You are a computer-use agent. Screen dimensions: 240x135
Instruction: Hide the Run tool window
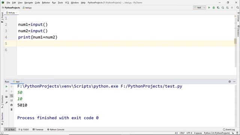point(234,82)
